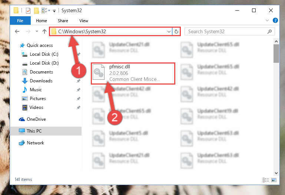Open the View ribbon tab
The width and height of the screenshot is (285, 195).
pyautogui.click(x=84, y=21)
